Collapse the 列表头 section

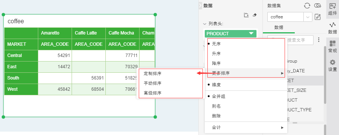point(205,24)
